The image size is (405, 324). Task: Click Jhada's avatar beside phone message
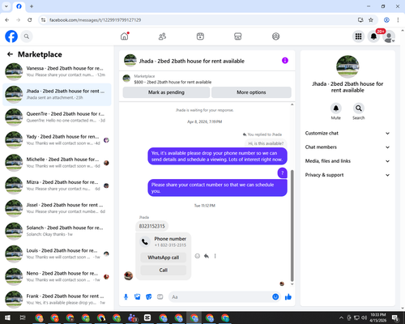[x=128, y=275]
